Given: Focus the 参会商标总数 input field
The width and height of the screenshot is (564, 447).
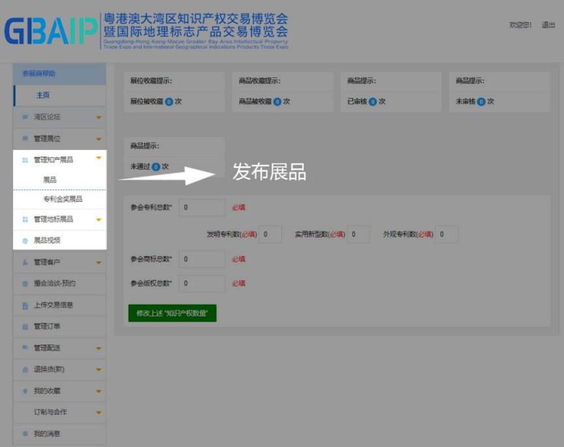Looking at the screenshot, I should click(x=202, y=259).
